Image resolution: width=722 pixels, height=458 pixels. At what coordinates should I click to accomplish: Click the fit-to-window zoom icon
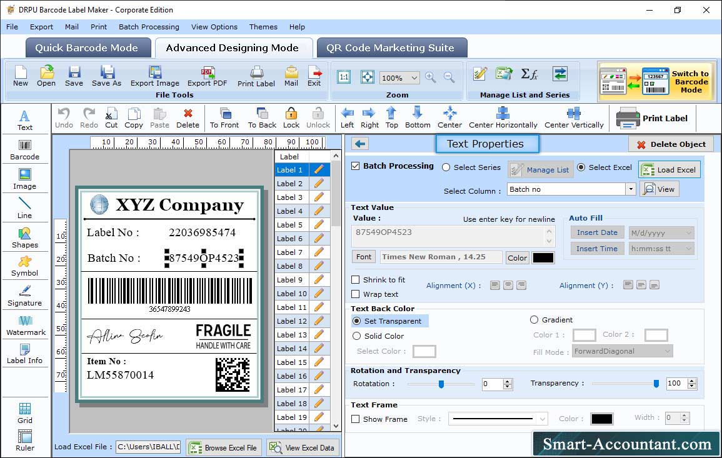click(367, 77)
